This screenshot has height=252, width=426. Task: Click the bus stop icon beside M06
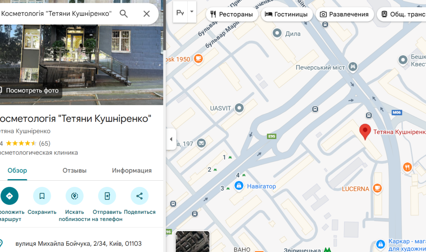(x=369, y=115)
